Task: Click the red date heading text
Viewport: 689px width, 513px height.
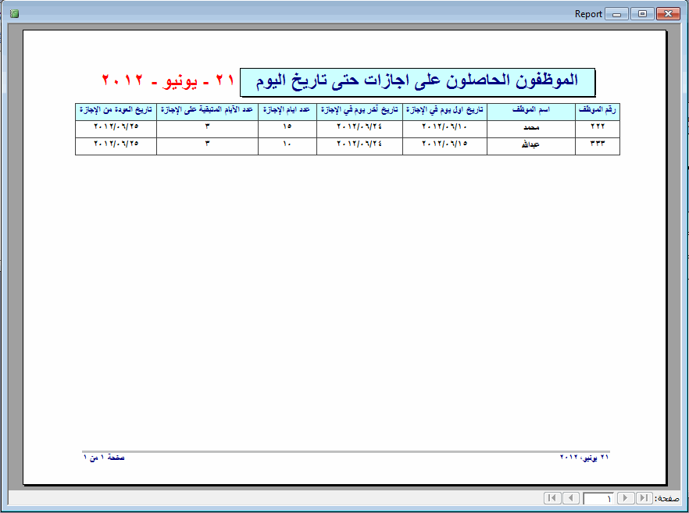Action: click(167, 80)
